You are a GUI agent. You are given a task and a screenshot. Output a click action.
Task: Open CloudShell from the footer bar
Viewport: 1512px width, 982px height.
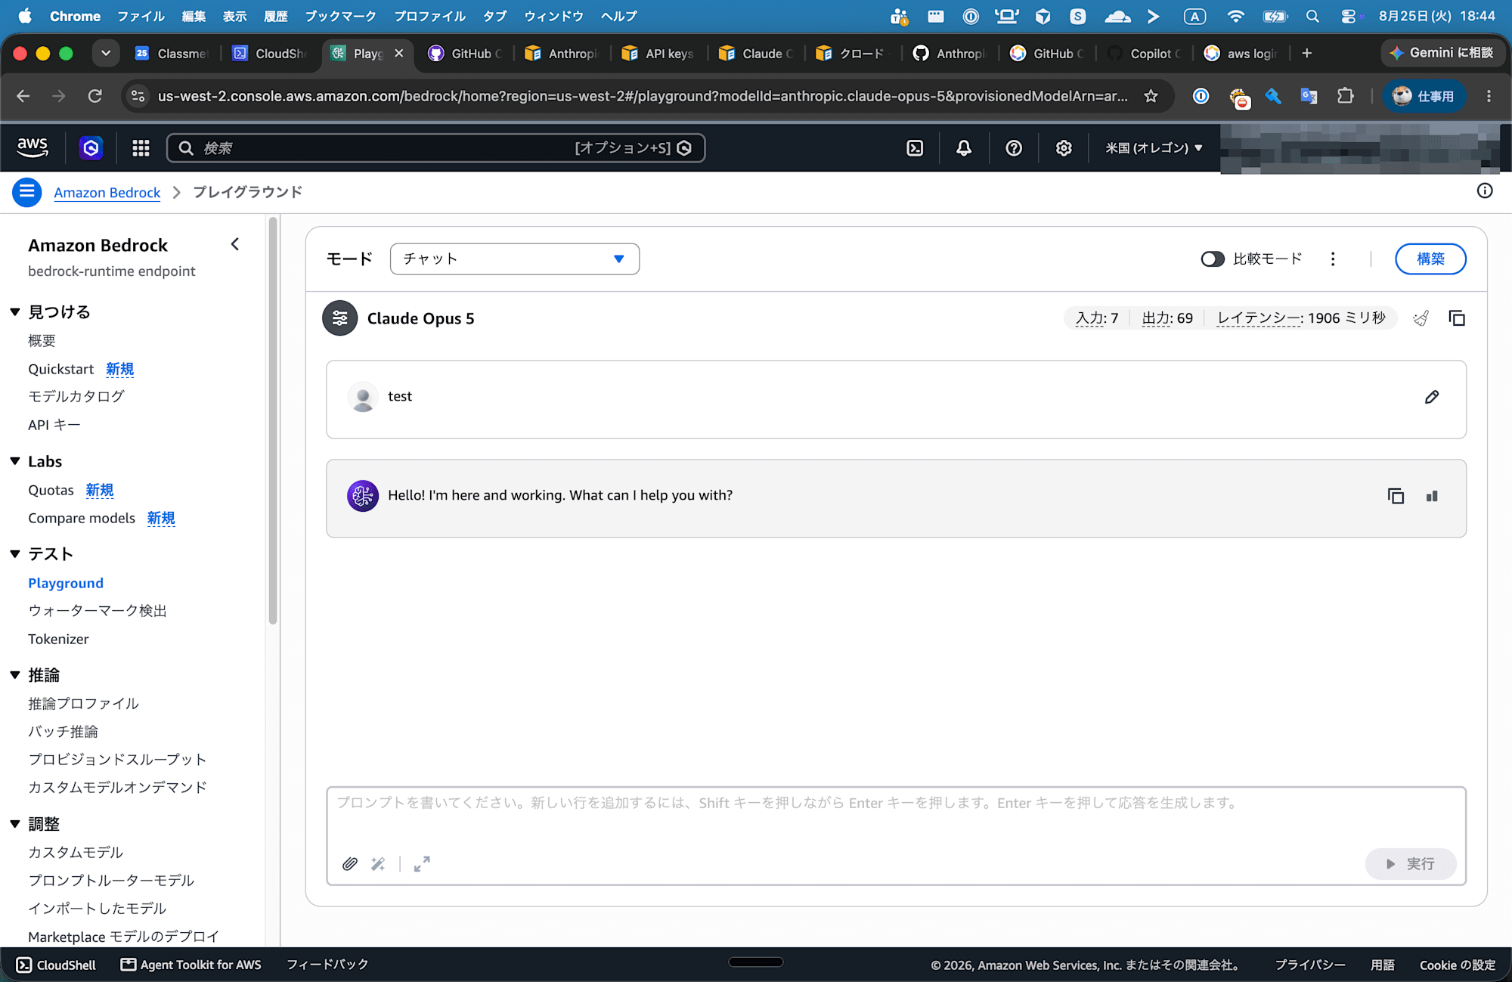point(57,965)
